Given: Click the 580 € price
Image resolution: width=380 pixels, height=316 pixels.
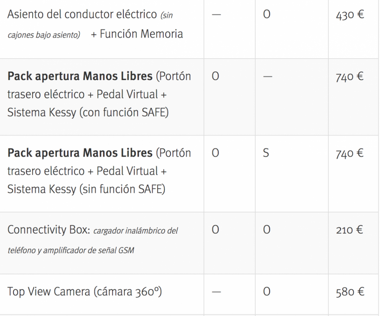Looking at the screenshot, I should tap(349, 292).
